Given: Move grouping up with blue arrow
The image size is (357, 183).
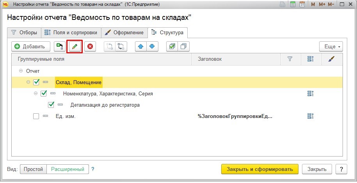Looking at the screenshot, I should click(141, 47).
